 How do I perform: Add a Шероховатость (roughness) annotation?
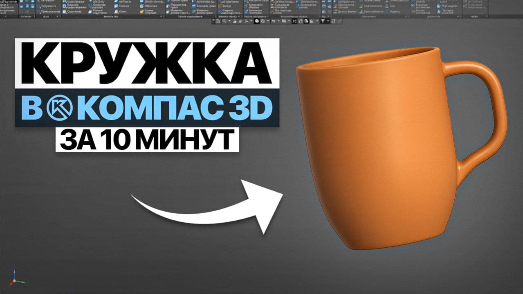point(370,6)
